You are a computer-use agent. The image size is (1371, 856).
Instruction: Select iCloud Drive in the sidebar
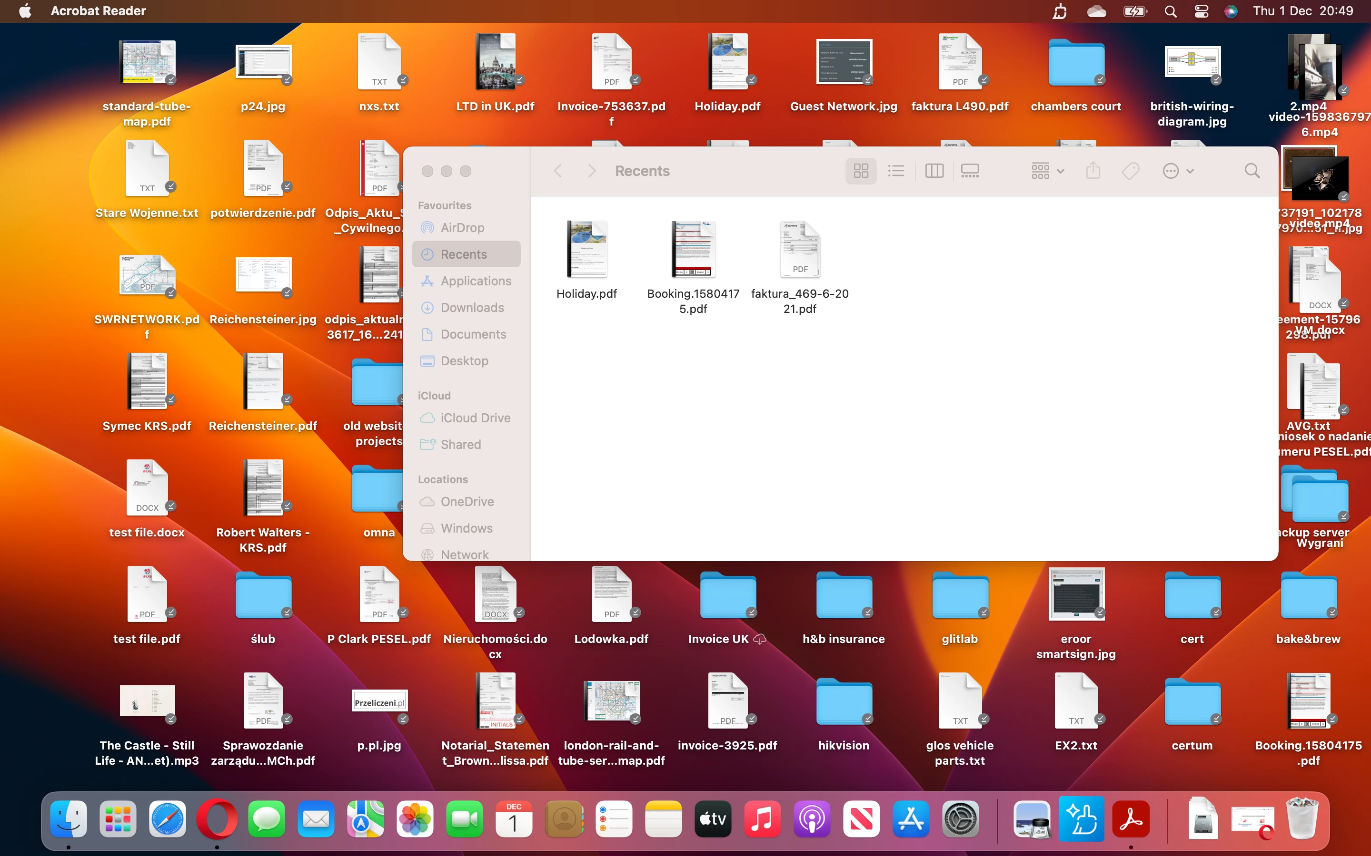pyautogui.click(x=475, y=418)
